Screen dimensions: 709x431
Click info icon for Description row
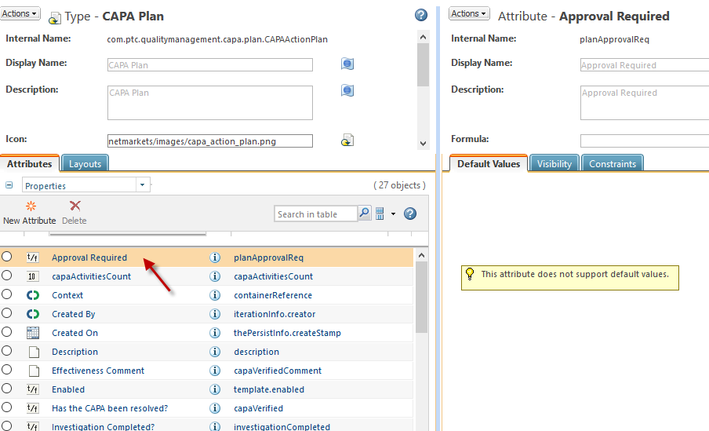(215, 352)
